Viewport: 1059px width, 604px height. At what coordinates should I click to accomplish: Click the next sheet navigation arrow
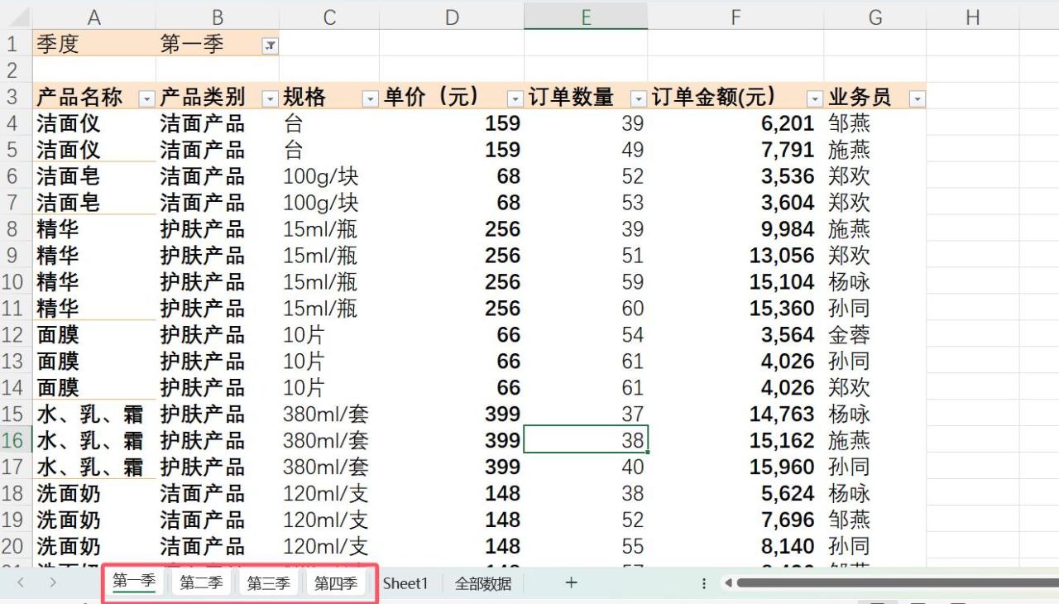click(53, 582)
